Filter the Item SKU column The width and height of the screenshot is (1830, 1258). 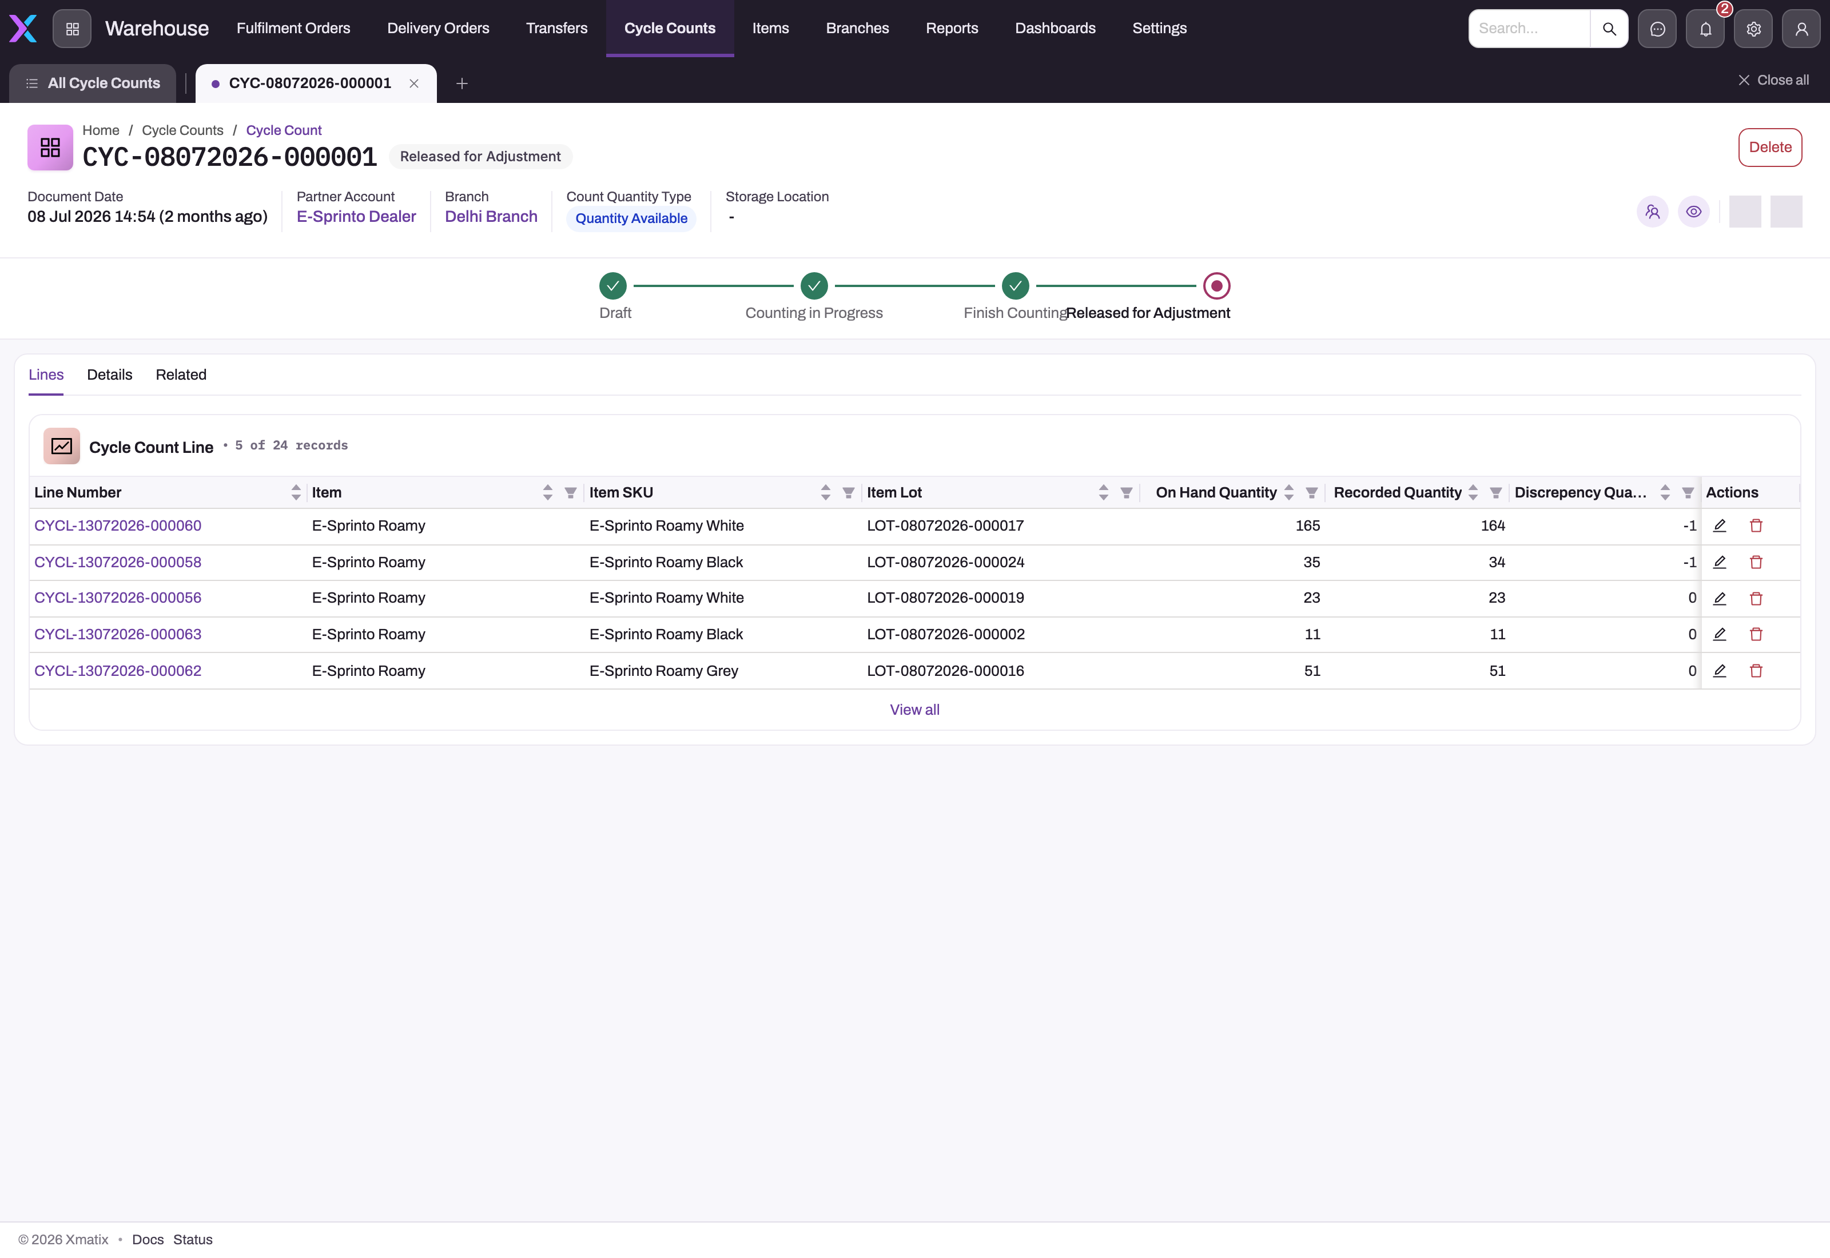point(848,493)
